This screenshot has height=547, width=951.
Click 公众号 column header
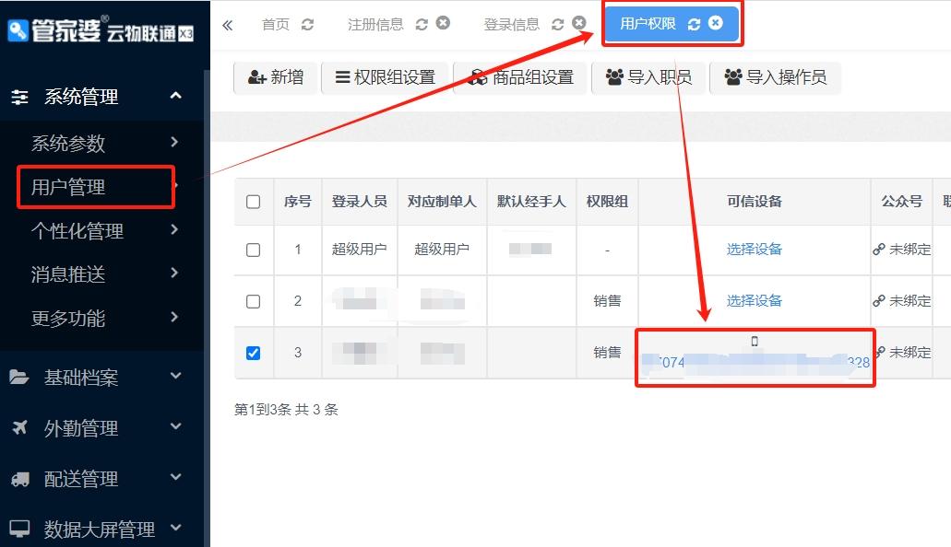902,201
